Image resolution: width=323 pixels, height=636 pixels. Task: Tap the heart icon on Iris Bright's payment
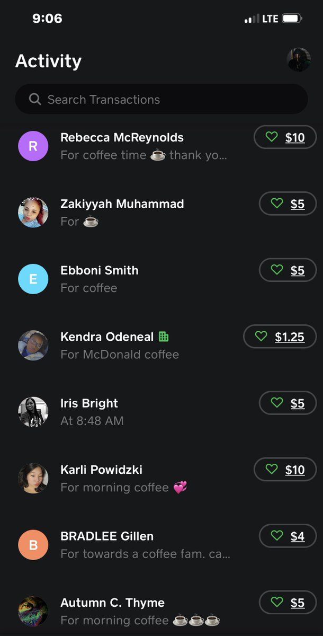click(x=277, y=403)
